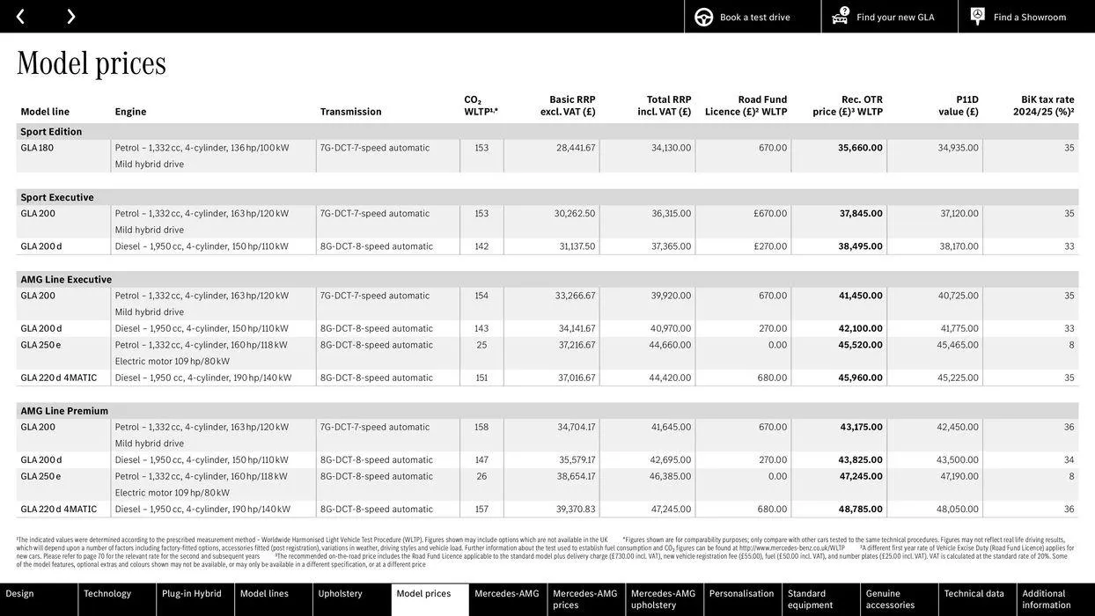The height and width of the screenshot is (616, 1095).
Task: Switch to the Mercedes-AMG tab
Action: click(x=508, y=596)
